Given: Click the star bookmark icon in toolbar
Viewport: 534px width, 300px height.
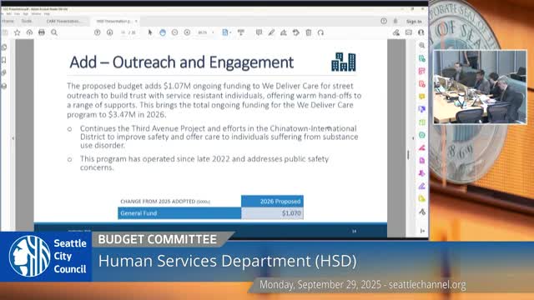Looking at the screenshot, I should point(17,32).
